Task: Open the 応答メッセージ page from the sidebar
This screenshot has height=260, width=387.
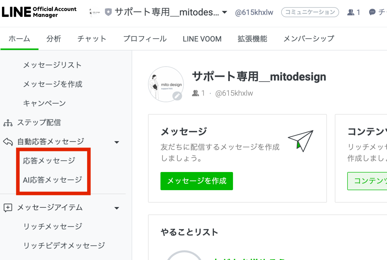Action: [49, 160]
